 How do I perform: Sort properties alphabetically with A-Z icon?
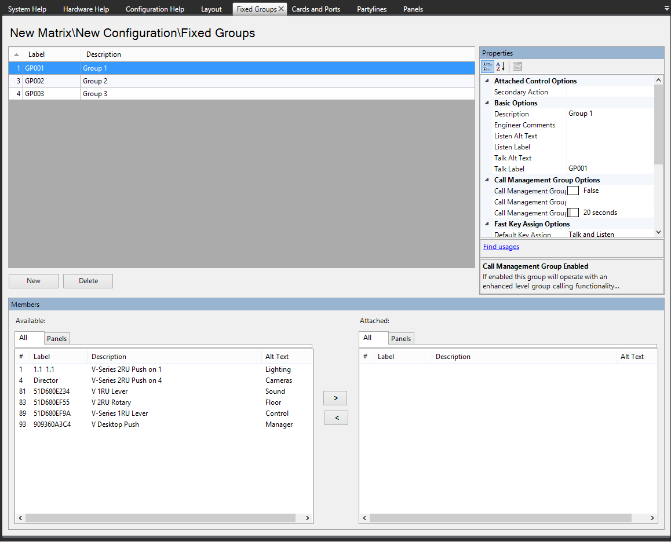(501, 67)
